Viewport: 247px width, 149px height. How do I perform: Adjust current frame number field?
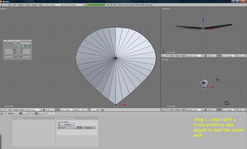[x=51, y=113]
